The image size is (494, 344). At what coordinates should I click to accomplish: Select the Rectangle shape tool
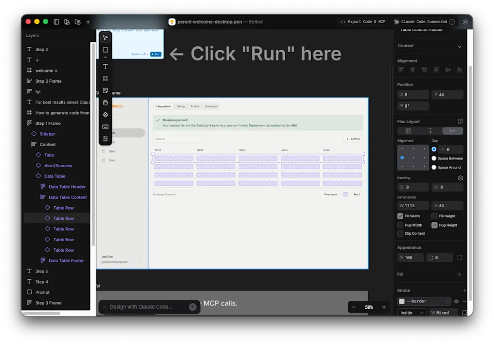point(105,50)
